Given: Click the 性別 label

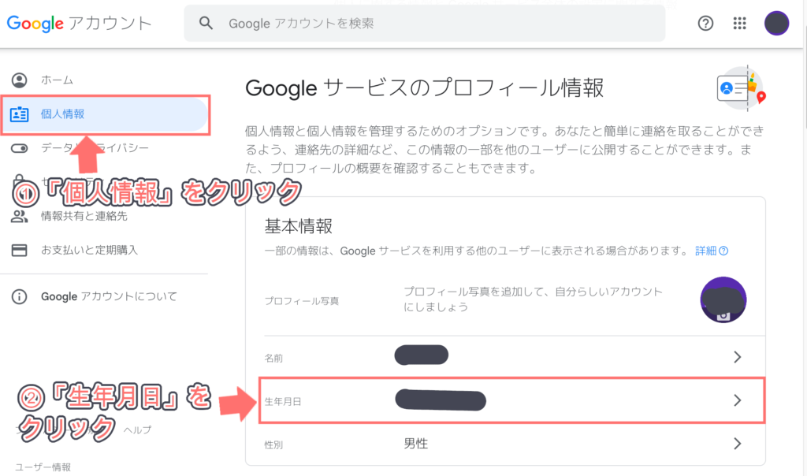Looking at the screenshot, I should pyautogui.click(x=273, y=444).
